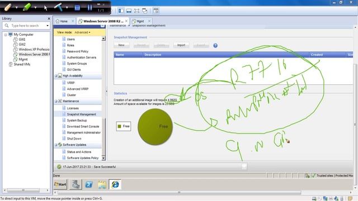Viewport: 358px width, 201px height.
Task: Sort by the Created column header
Action: tap(328, 55)
